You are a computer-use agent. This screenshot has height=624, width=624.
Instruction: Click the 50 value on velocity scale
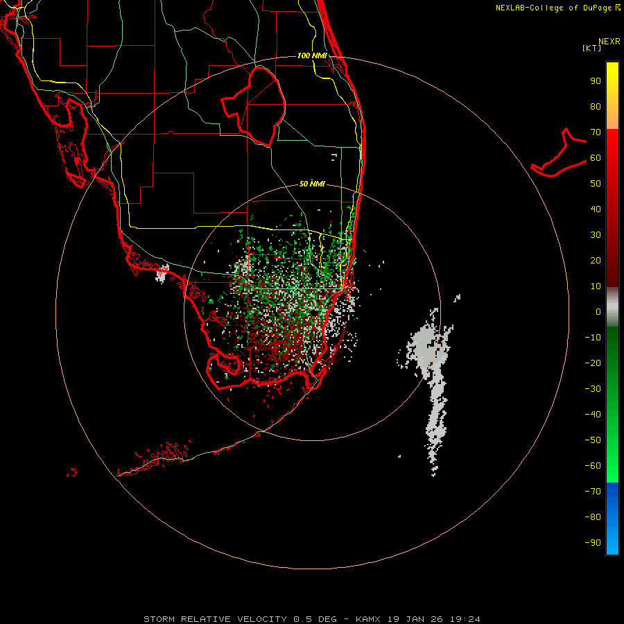point(596,184)
